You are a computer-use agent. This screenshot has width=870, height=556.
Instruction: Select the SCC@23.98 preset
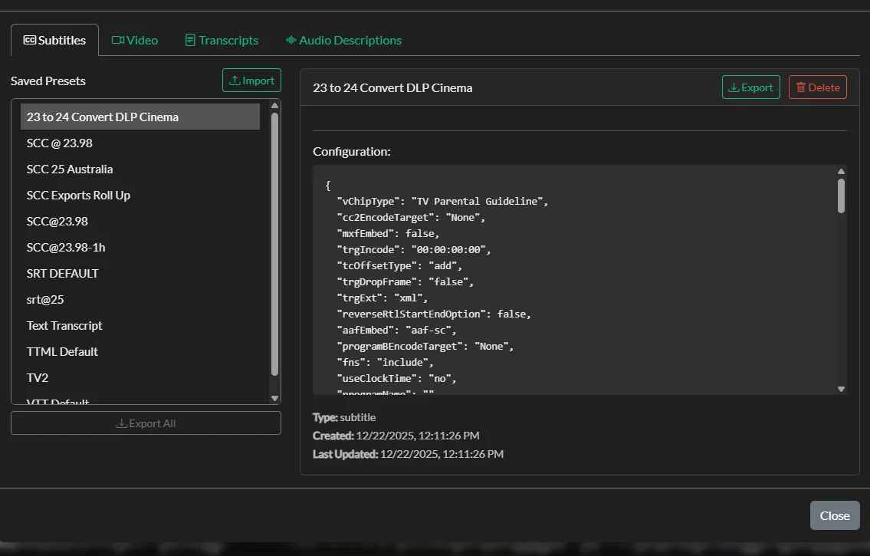(140, 222)
